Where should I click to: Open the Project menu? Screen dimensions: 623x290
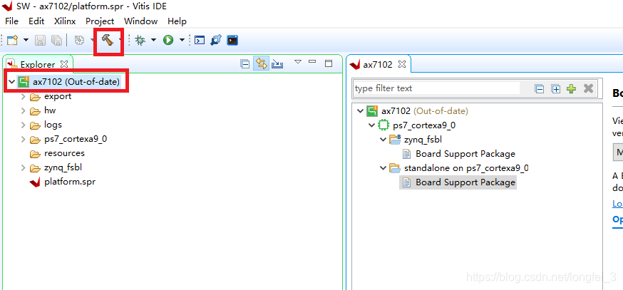pos(100,21)
